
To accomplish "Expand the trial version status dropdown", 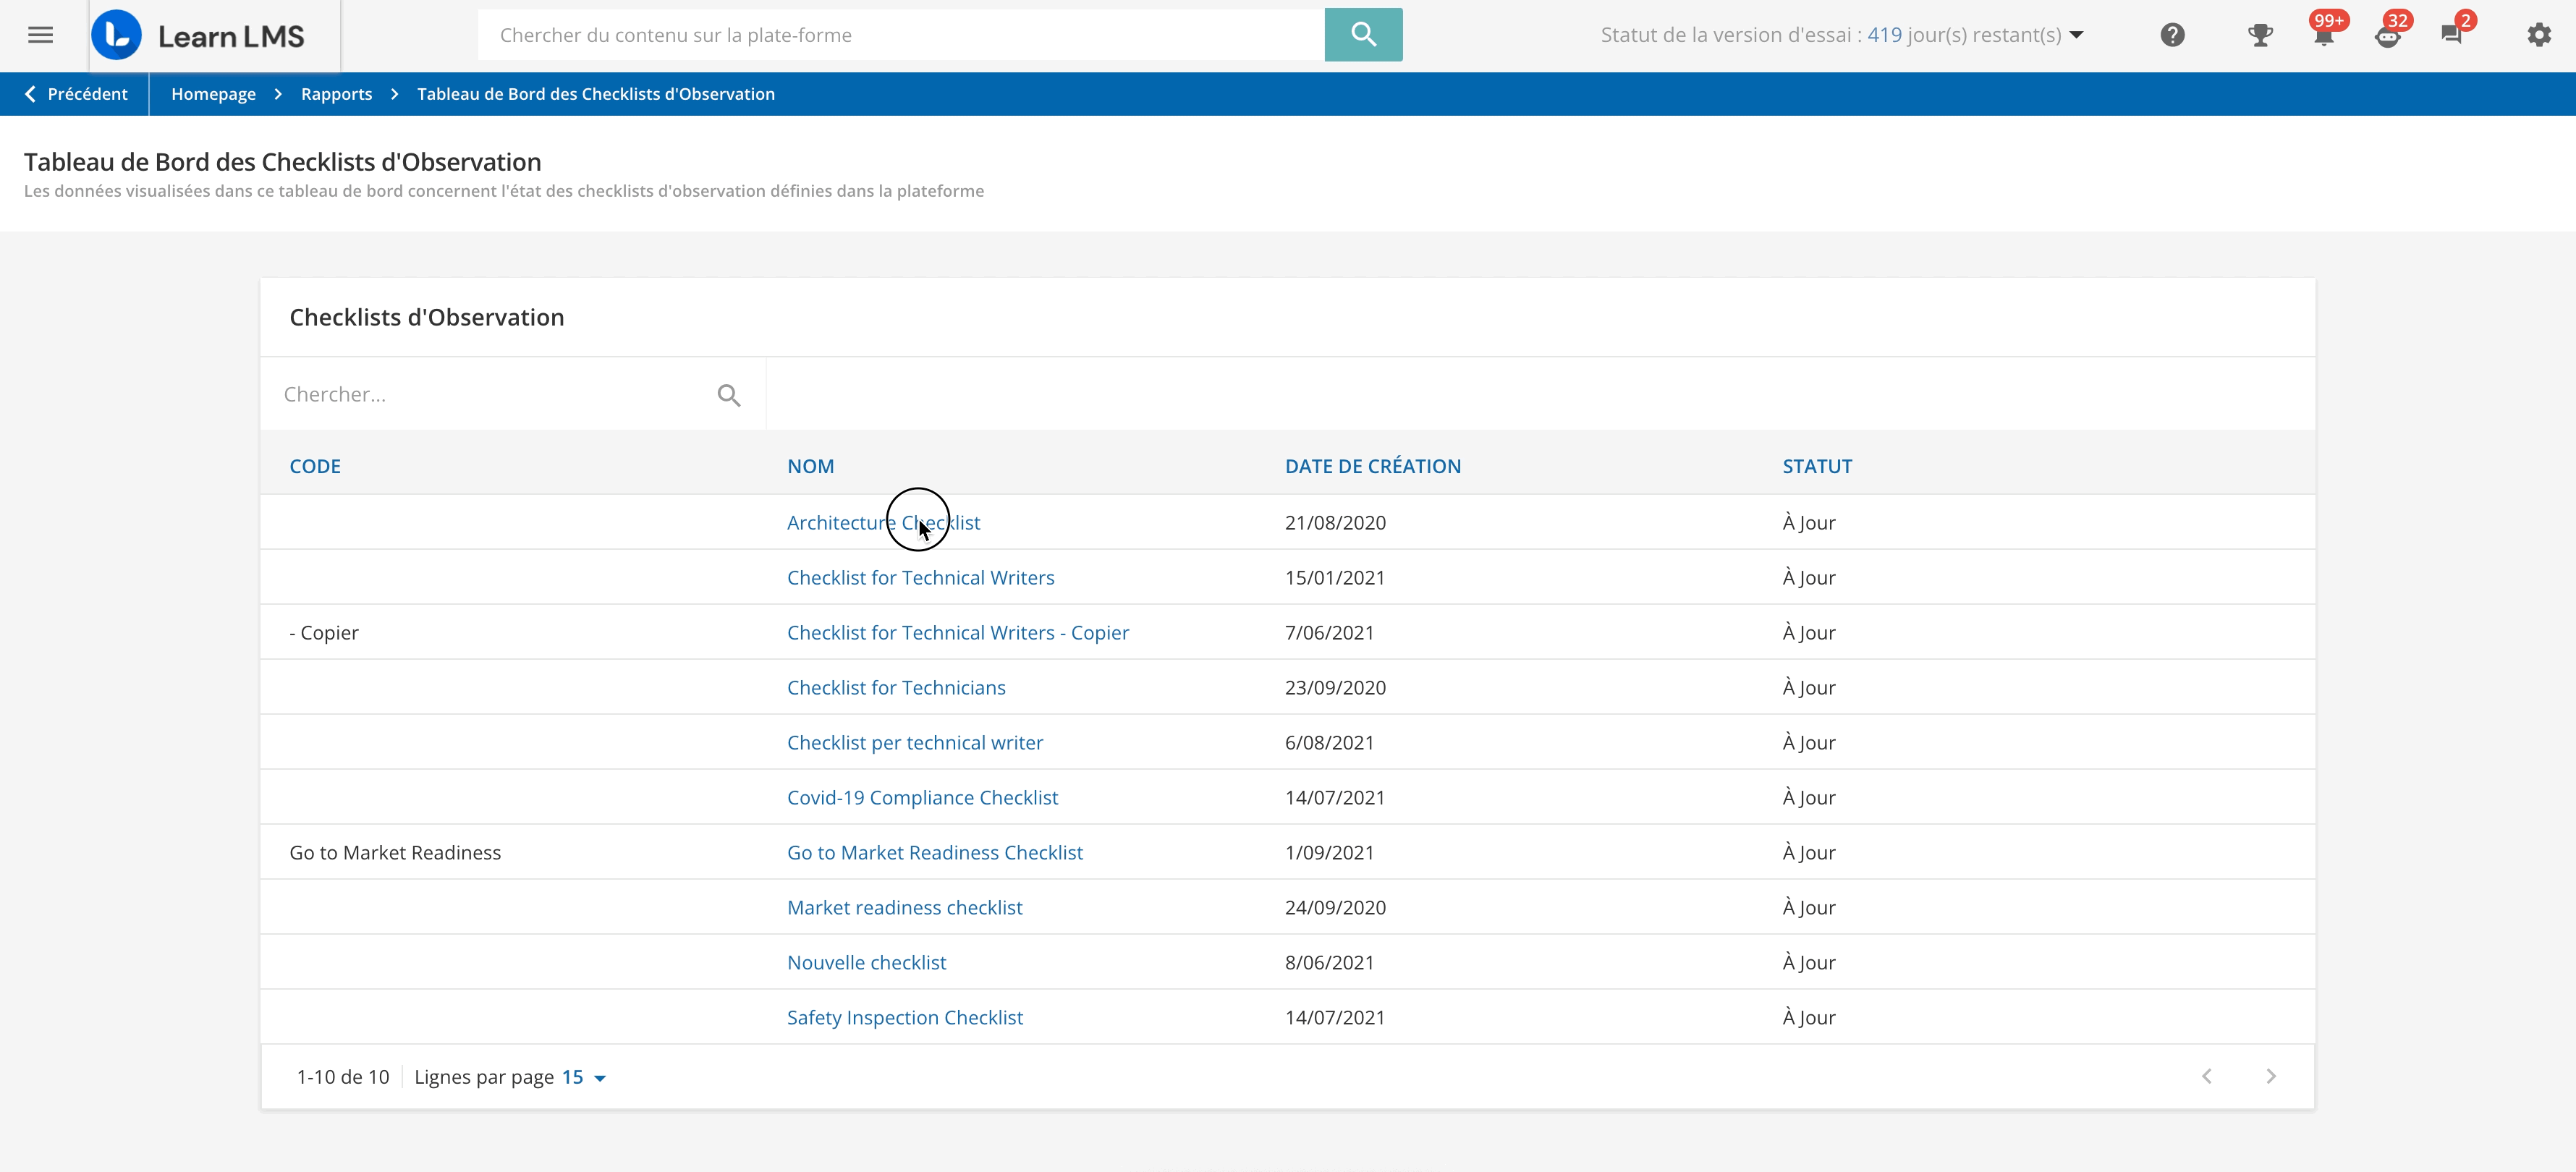I will 2077,35.
